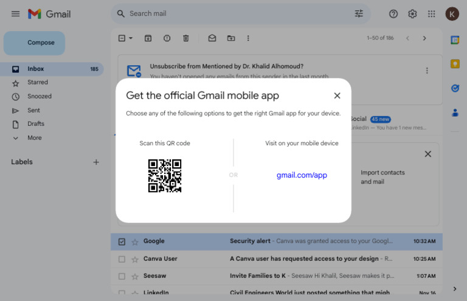Select the Seesaw email checkbox
This screenshot has width=467, height=301.
point(122,276)
